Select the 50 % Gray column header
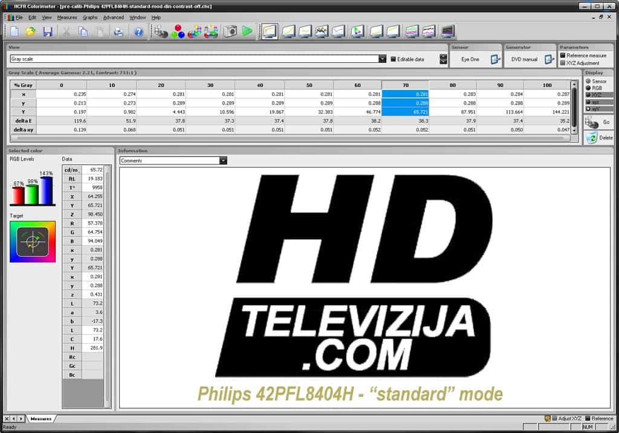Screen dimensions: 619x433 (x=309, y=85)
